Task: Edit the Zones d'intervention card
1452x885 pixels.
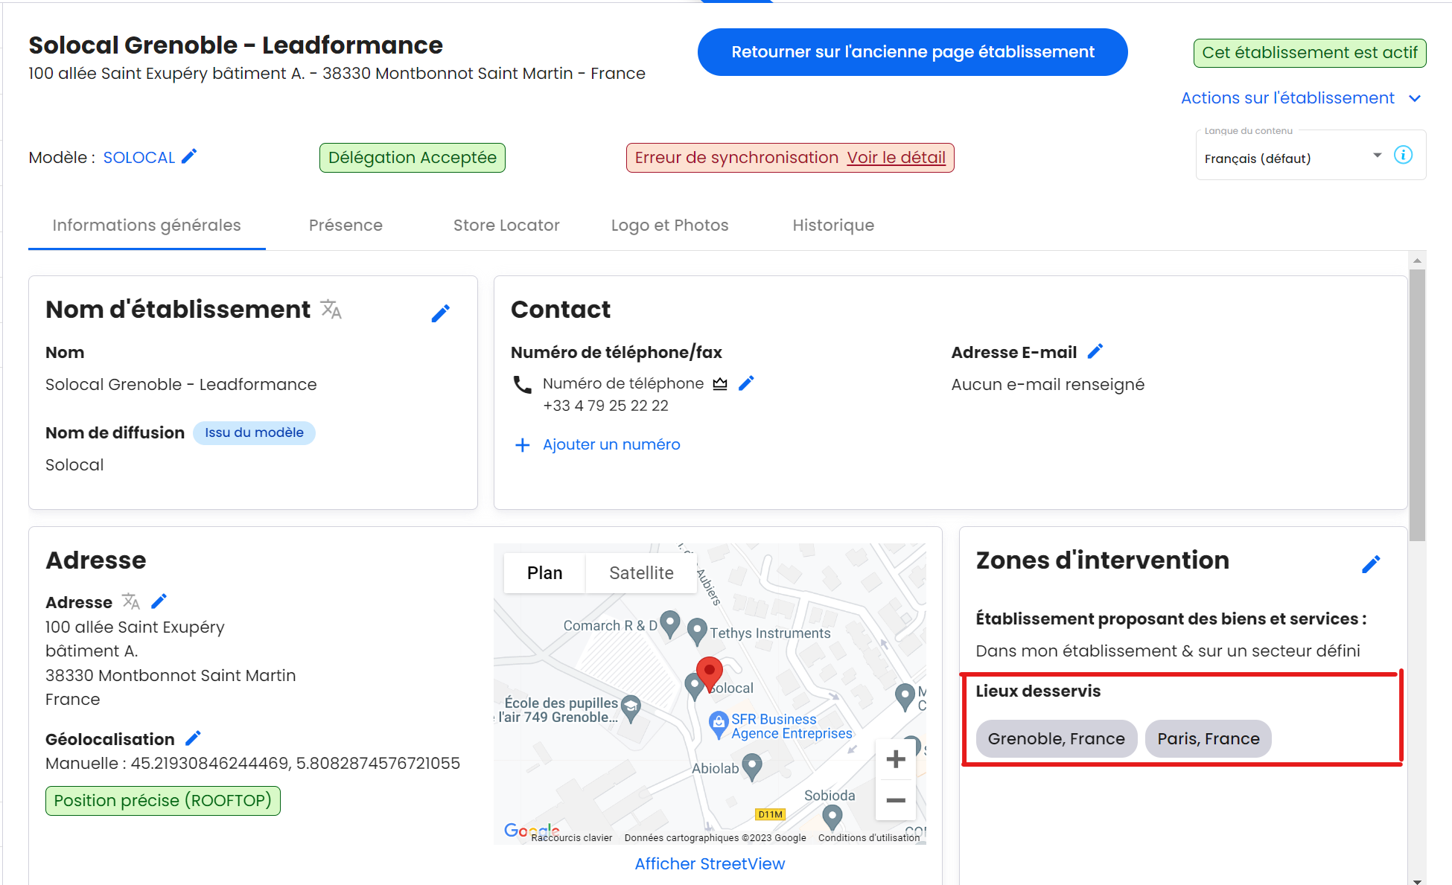Action: (1371, 564)
